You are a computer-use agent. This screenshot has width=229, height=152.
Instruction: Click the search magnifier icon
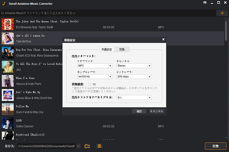pos(2,13)
